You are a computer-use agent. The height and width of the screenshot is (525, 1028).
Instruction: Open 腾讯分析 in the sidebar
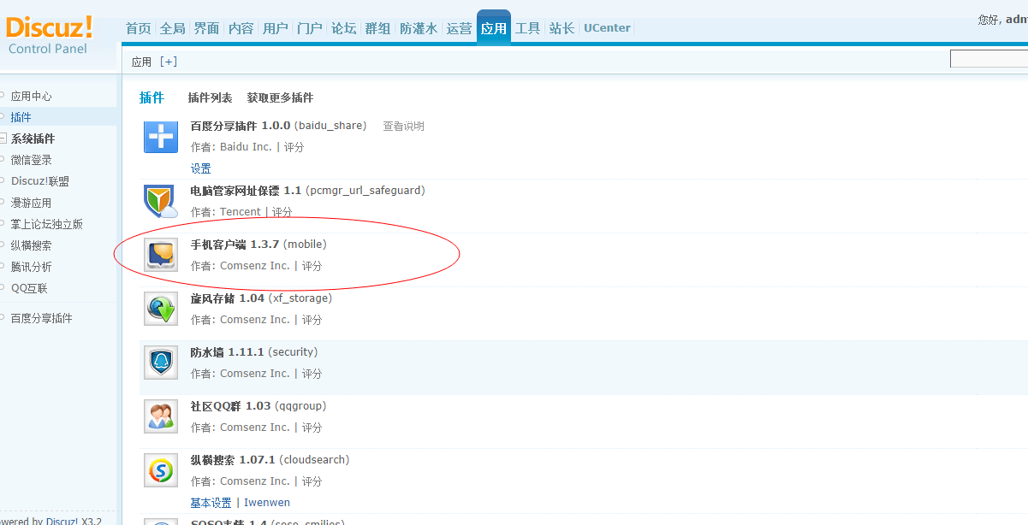click(31, 267)
